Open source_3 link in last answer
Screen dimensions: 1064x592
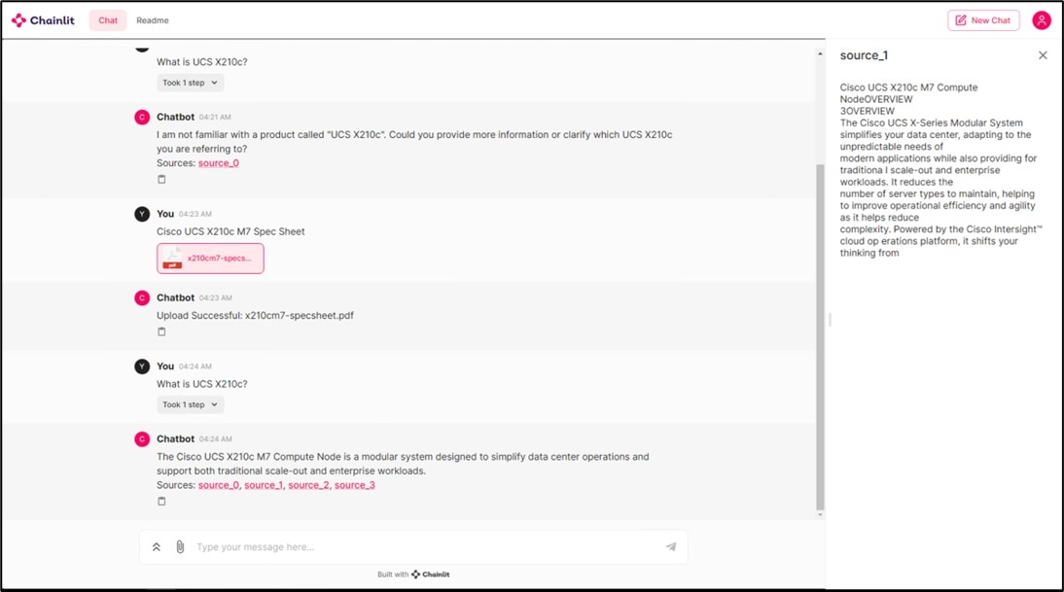tap(354, 485)
